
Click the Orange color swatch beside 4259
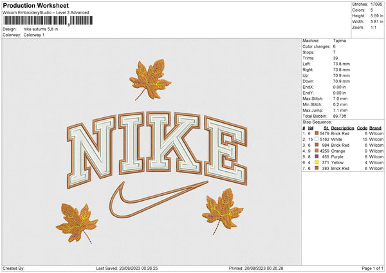coord(317,151)
